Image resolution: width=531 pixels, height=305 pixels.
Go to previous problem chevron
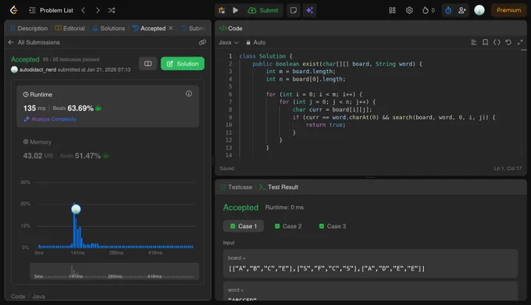[84, 10]
